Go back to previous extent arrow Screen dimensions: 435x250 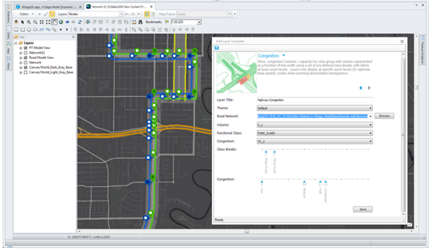67,22
